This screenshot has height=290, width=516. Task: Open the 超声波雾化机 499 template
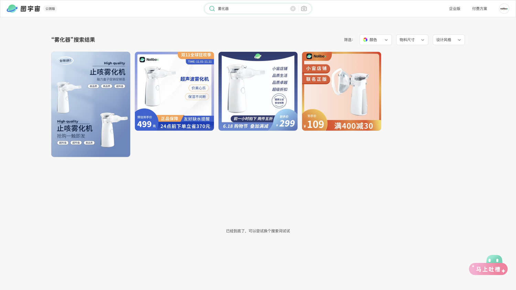tap(174, 91)
